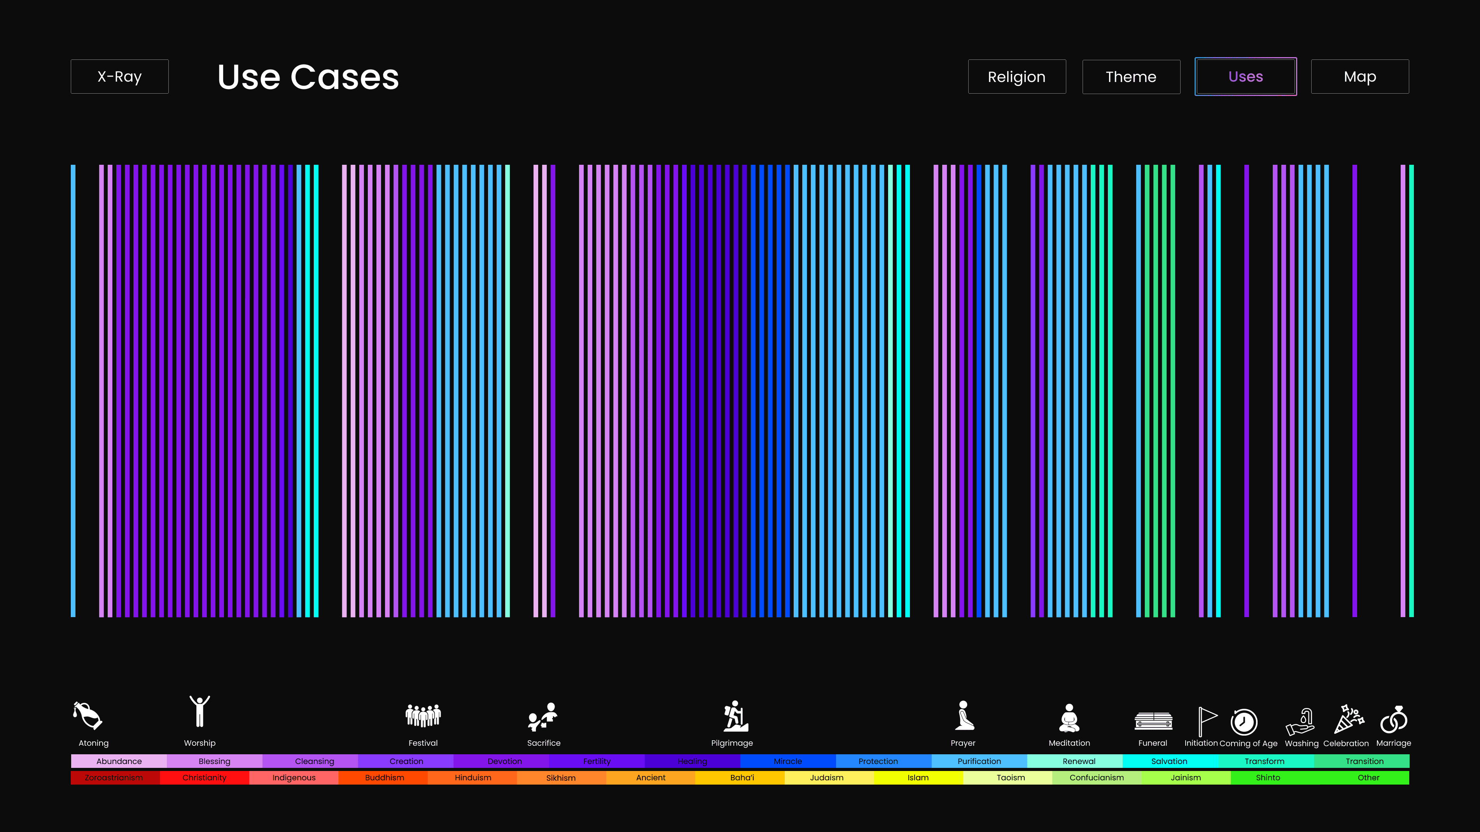Screen dimensions: 1480x832
Task: Toggle the X-Ray button
Action: [x=119, y=77]
